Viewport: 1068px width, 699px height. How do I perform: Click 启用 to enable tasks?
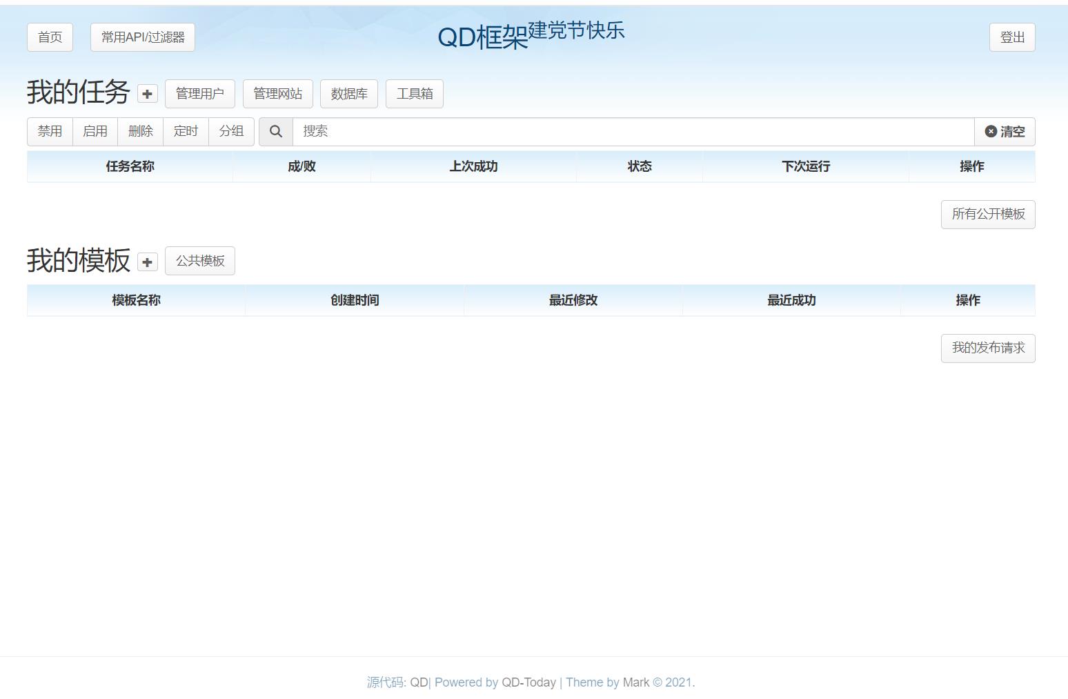[x=95, y=131]
